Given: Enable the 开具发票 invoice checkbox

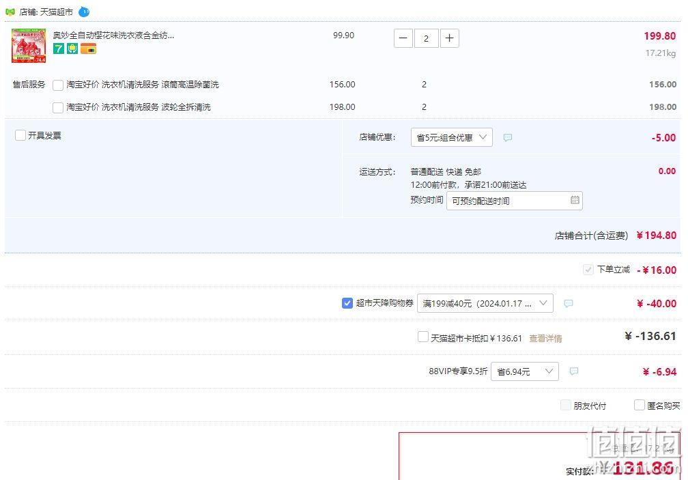Looking at the screenshot, I should [20, 135].
